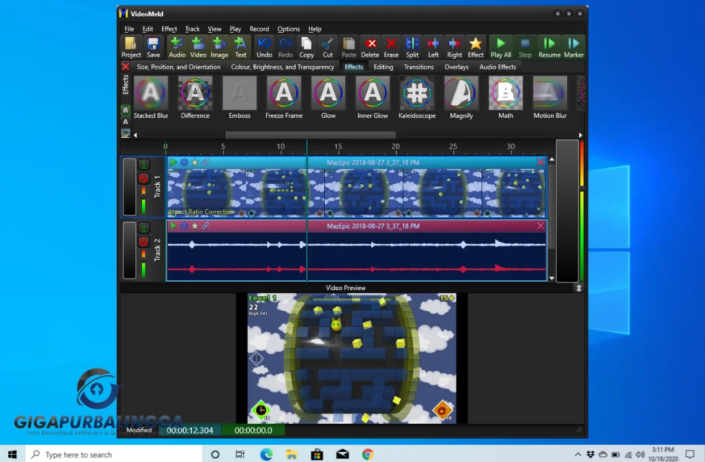The image size is (705, 462).
Task: Select the Freeze Frame effect
Action: click(x=284, y=98)
